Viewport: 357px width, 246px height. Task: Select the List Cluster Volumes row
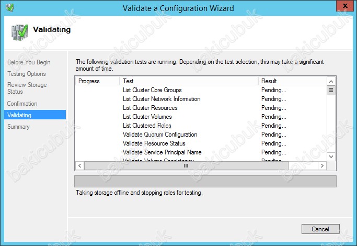[x=201, y=117]
